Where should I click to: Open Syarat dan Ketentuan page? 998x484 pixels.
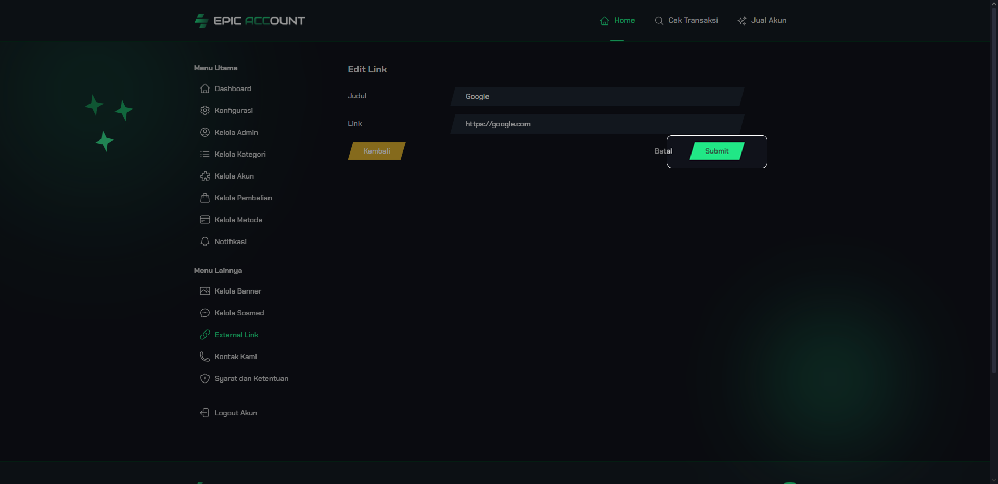(x=245, y=378)
